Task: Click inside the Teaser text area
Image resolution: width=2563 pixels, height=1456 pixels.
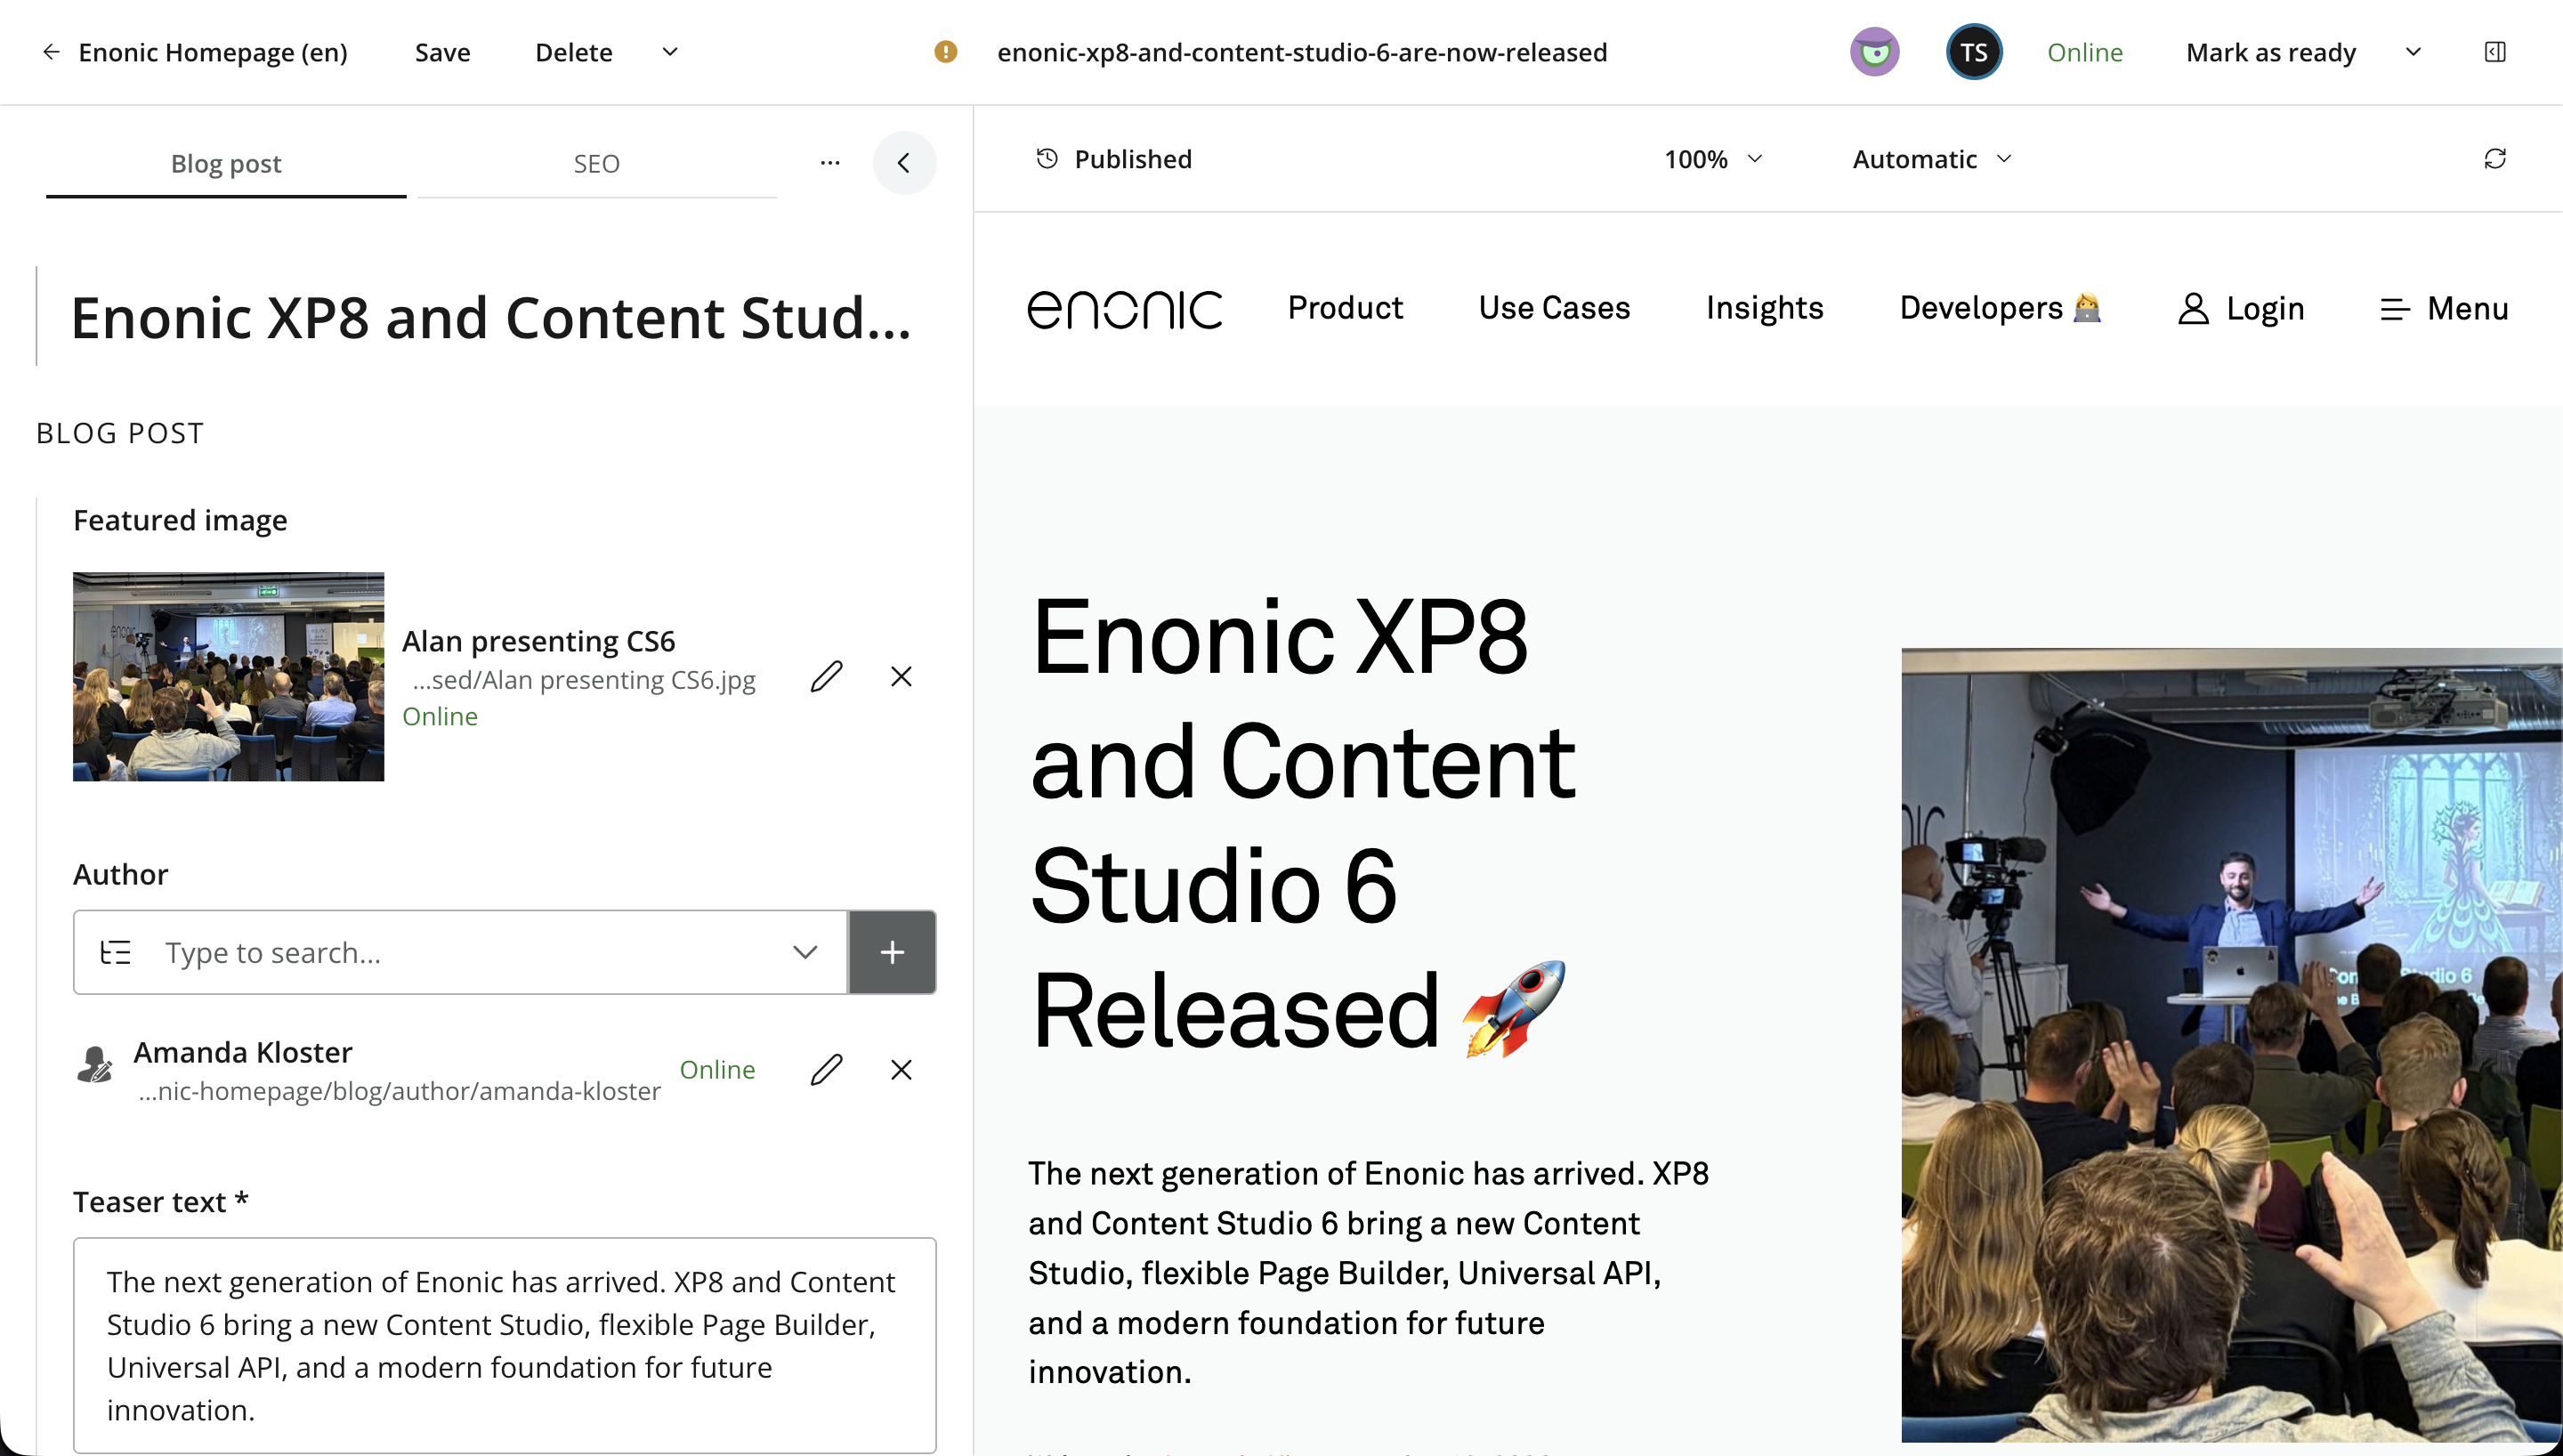Action: [504, 1345]
